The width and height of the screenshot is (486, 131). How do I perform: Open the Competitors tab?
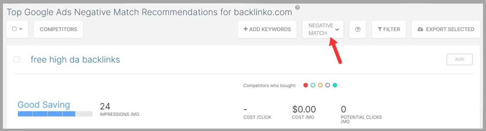pyautogui.click(x=58, y=29)
